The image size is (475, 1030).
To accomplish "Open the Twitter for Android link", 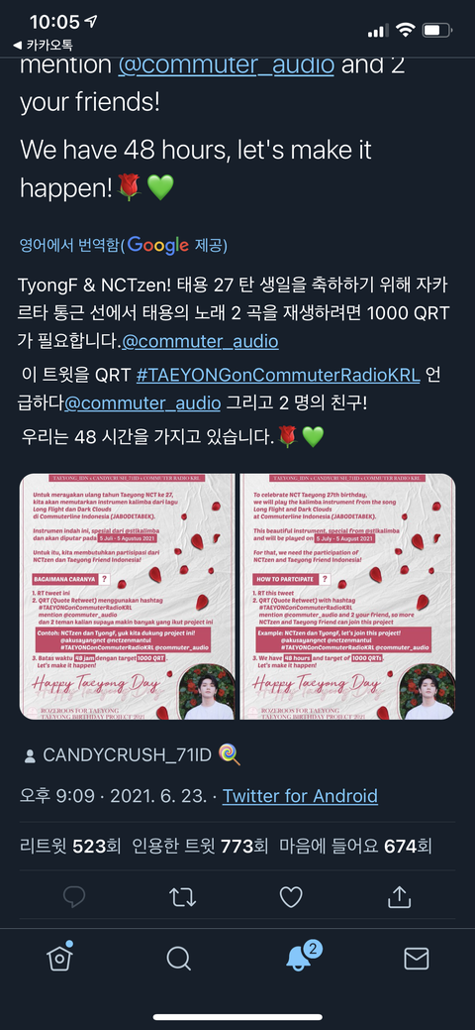I will [x=300, y=795].
